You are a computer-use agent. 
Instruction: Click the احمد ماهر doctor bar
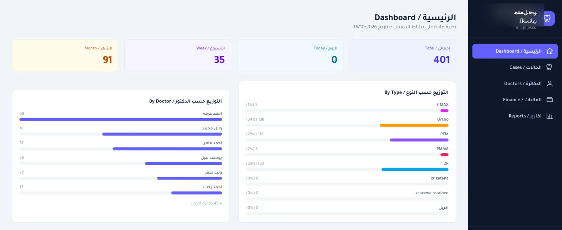tap(167, 149)
